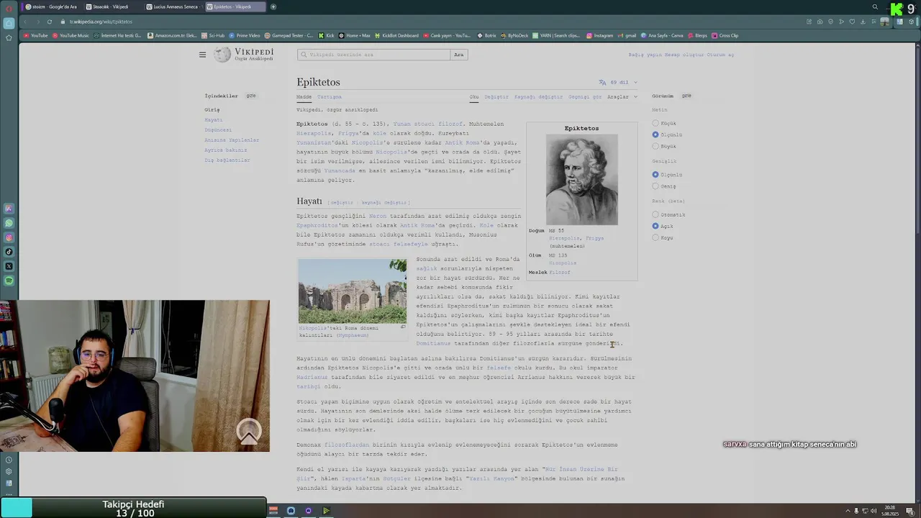Open the Domitianus link
Screen dimensions: 921x518
pyautogui.click(x=433, y=343)
